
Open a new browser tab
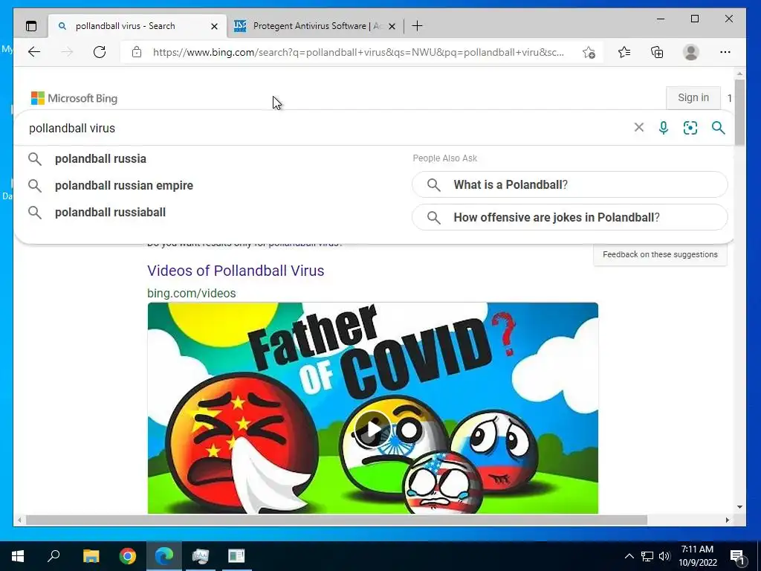click(x=417, y=26)
